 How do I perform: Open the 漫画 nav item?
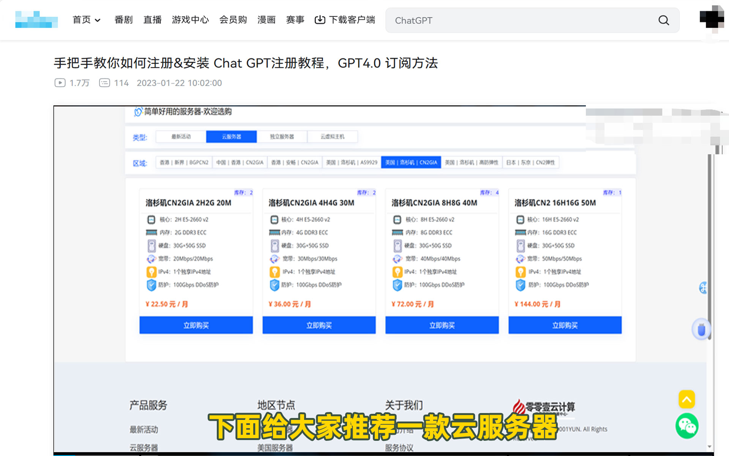(266, 20)
